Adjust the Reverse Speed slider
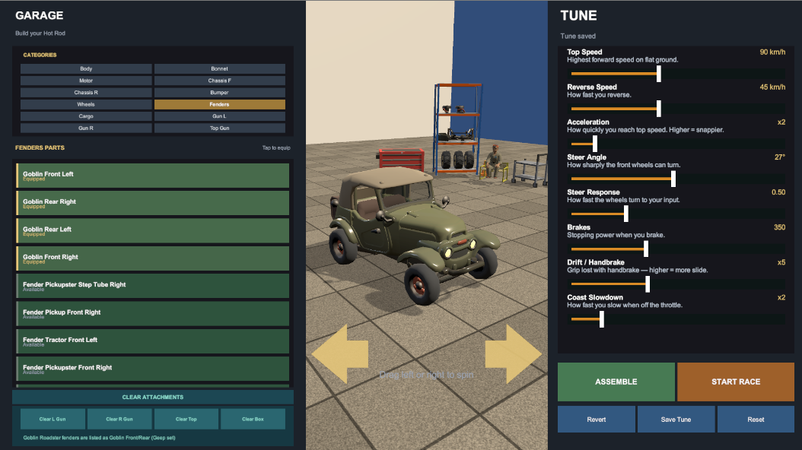 678,109
